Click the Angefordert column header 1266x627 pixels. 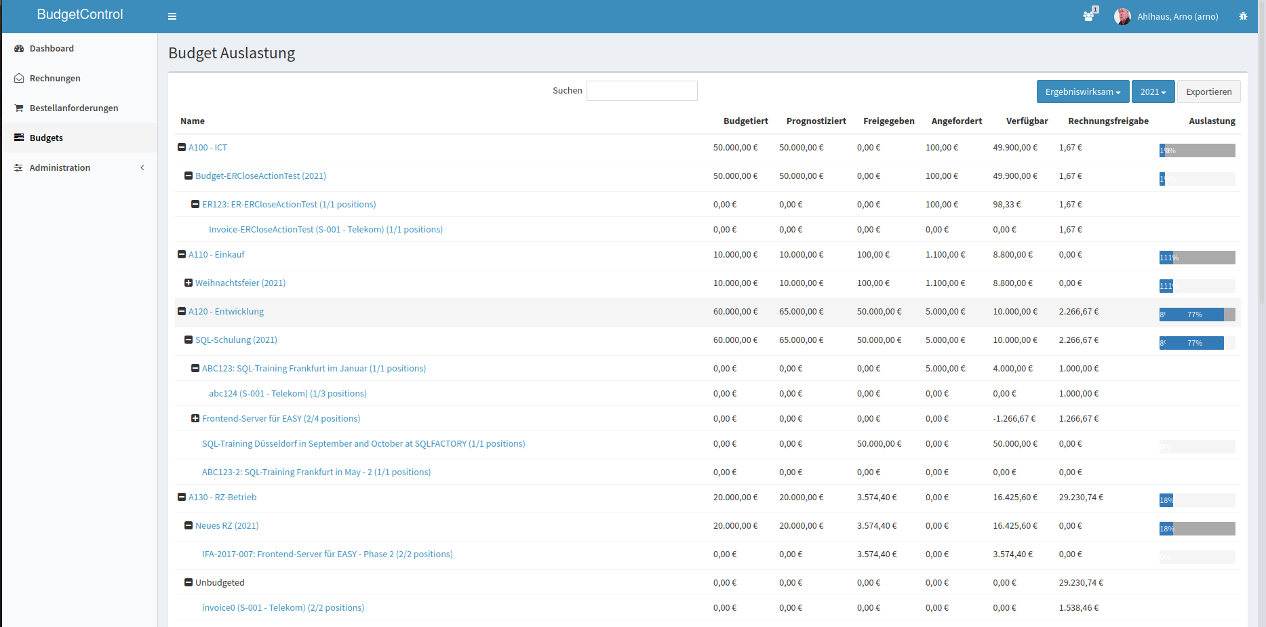(957, 121)
